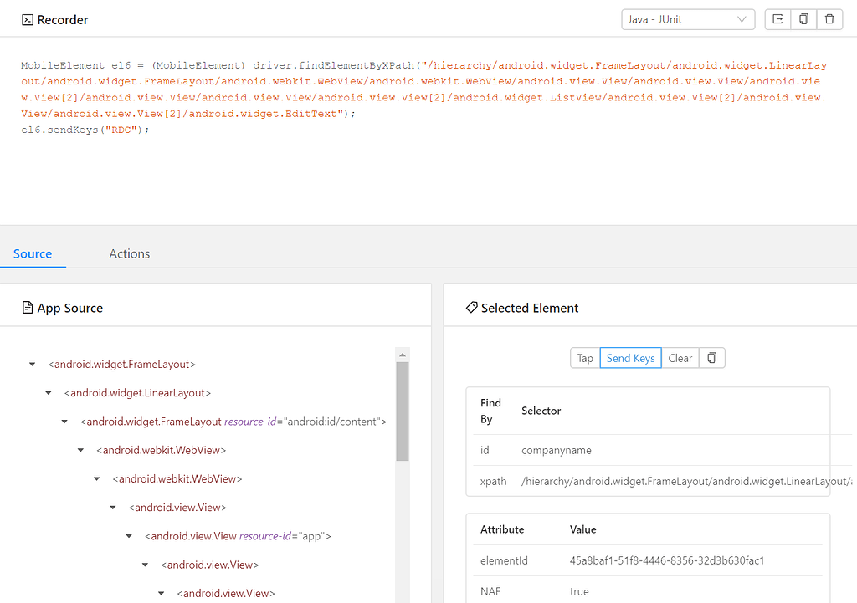The width and height of the screenshot is (857, 603).
Task: Activate the Send Keys action
Action: [630, 357]
